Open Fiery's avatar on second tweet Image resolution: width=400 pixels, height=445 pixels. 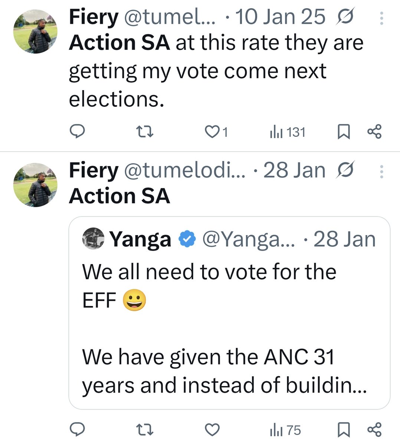pos(35,185)
